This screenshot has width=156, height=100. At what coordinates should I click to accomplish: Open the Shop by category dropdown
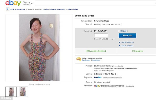pyautogui.click(x=28, y=3)
